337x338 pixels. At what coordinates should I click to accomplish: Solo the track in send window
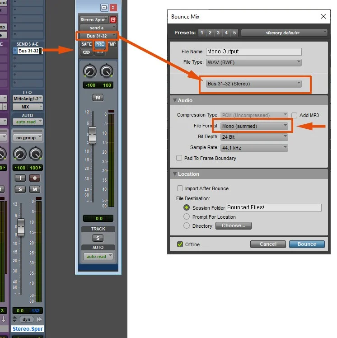pyautogui.click(x=98, y=238)
